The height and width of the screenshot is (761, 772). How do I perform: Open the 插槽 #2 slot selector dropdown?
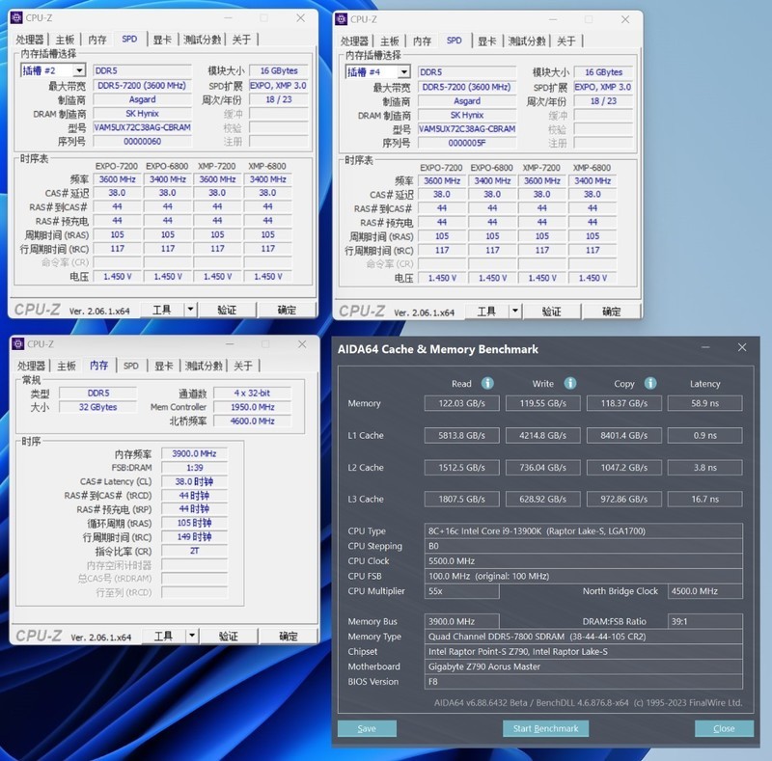[79, 70]
